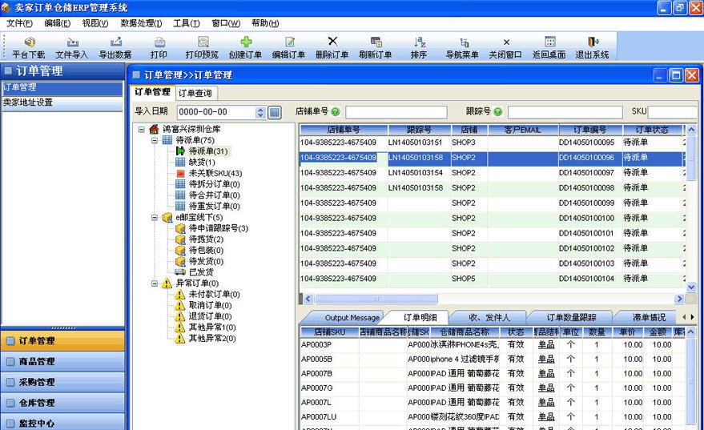Click the 导入日期 date spinner arrows
Image resolution: width=704 pixels, height=430 pixels.
(260, 112)
